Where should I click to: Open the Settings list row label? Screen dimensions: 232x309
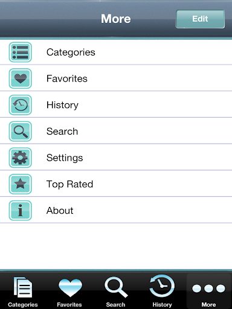coord(65,158)
